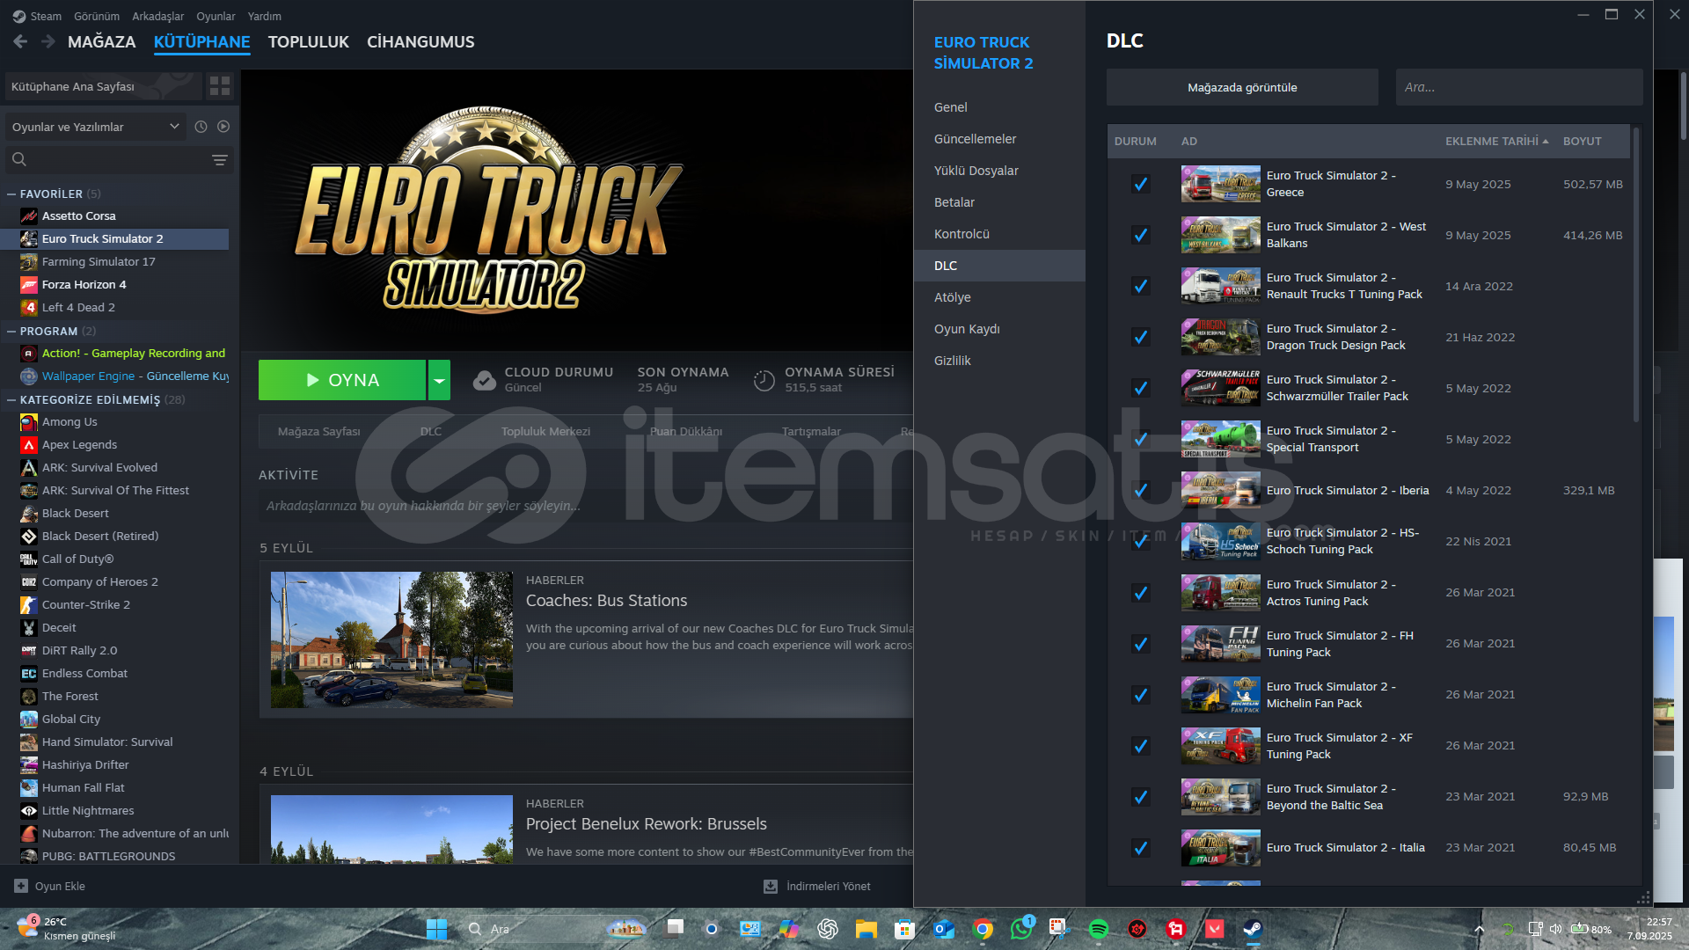Open Coaches: Bus Stations news article
Image resolution: width=1689 pixels, height=950 pixels.
[x=607, y=601]
